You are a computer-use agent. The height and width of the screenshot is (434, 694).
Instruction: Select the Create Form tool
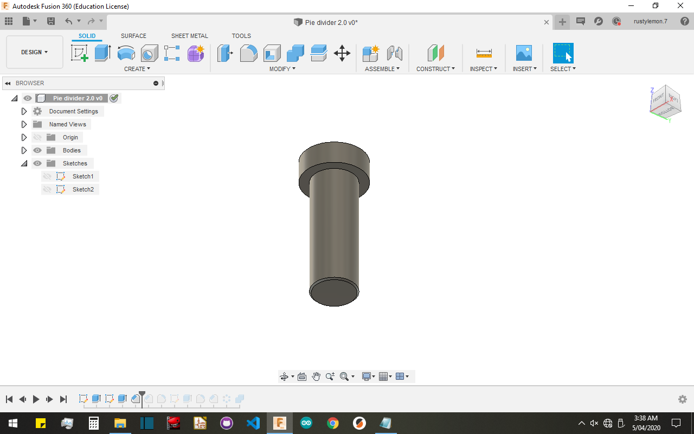coord(196,53)
